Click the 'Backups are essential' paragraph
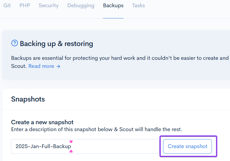 pyautogui.click(x=120, y=58)
